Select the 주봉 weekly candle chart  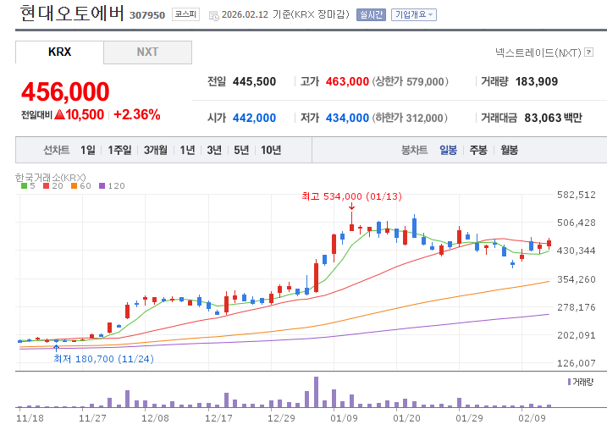coord(478,150)
